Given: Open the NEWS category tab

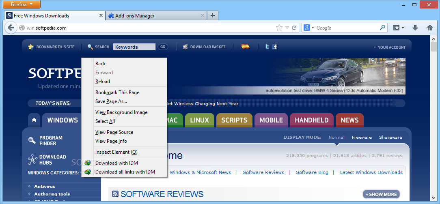Looking at the screenshot, I should (x=349, y=120).
